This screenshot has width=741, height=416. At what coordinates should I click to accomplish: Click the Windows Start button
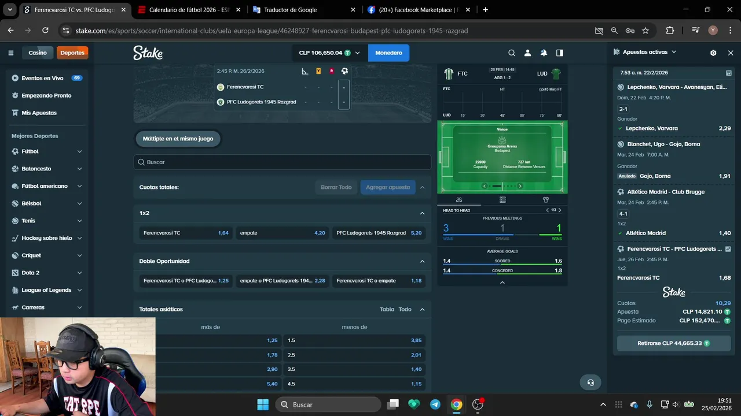pos(263,404)
